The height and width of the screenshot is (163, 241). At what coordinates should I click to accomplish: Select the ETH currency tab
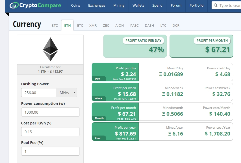[x=67, y=25]
